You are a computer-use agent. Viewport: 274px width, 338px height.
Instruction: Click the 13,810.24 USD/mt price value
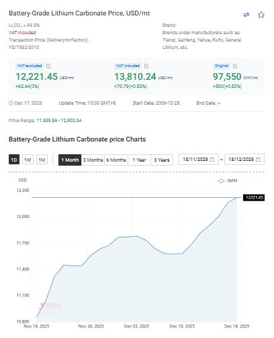point(143,76)
